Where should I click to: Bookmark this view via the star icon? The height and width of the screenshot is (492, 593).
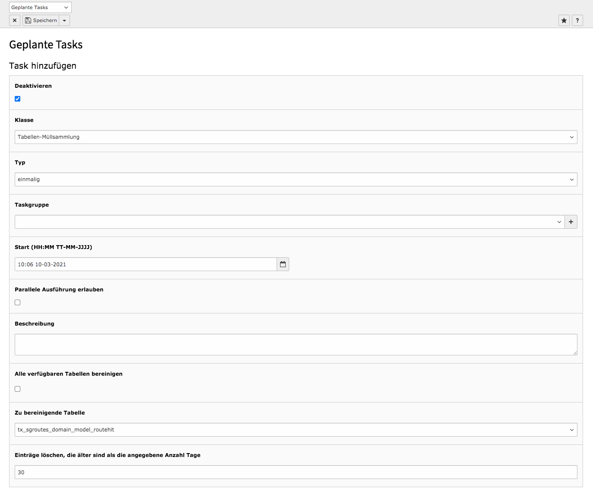564,20
